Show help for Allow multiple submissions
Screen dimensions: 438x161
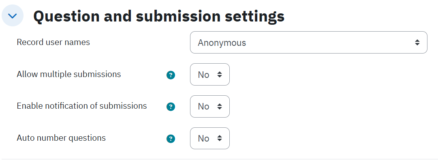171,75
